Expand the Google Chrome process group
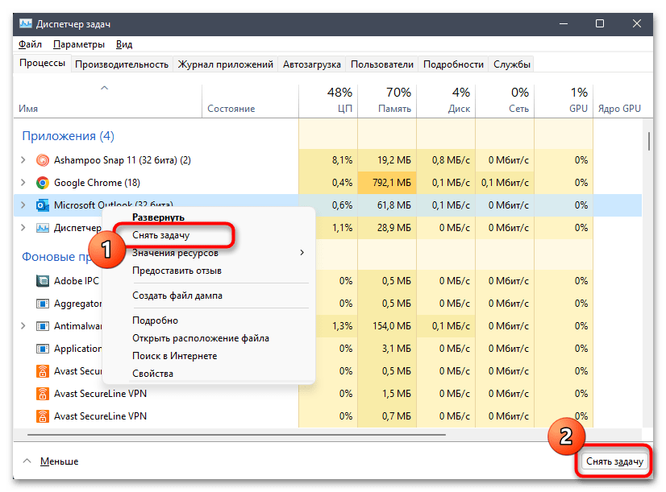The width and height of the screenshot is (666, 492). [23, 183]
